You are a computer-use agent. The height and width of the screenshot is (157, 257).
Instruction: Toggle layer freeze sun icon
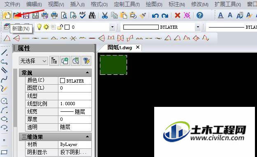click(x=46, y=27)
